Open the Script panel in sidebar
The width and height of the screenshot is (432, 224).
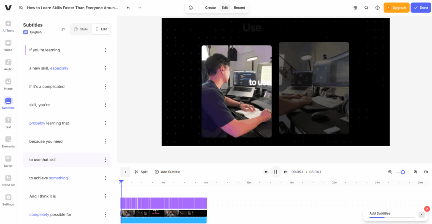[x=8, y=161]
